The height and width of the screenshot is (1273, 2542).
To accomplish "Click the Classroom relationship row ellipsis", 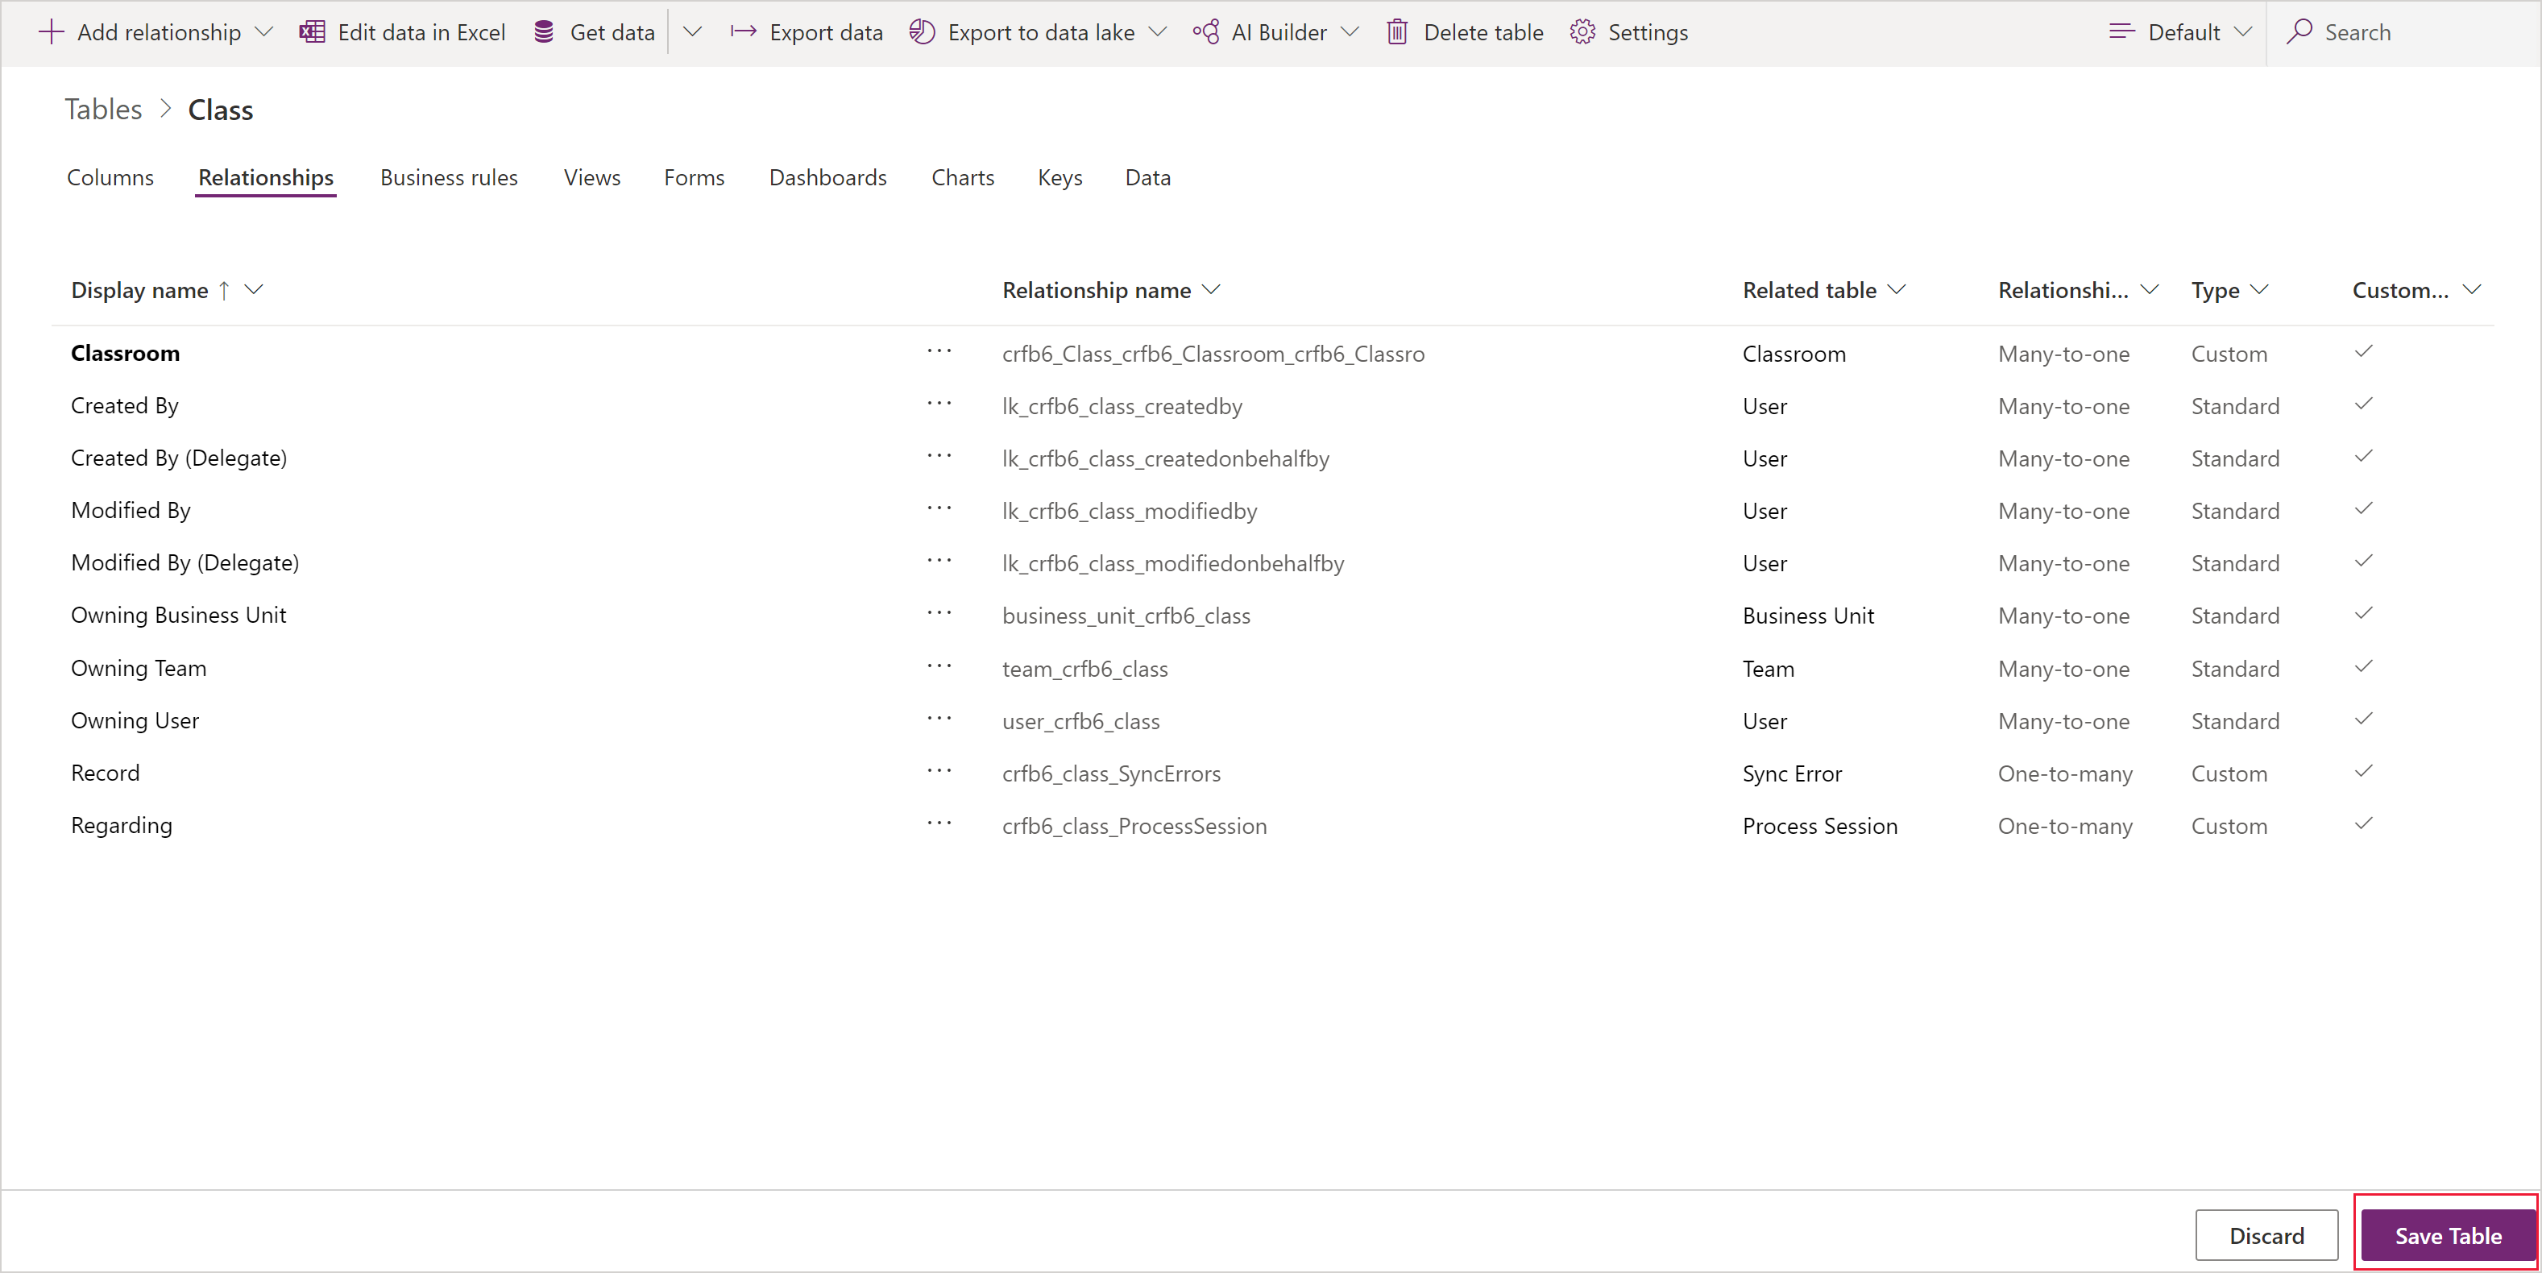I will pyautogui.click(x=940, y=350).
